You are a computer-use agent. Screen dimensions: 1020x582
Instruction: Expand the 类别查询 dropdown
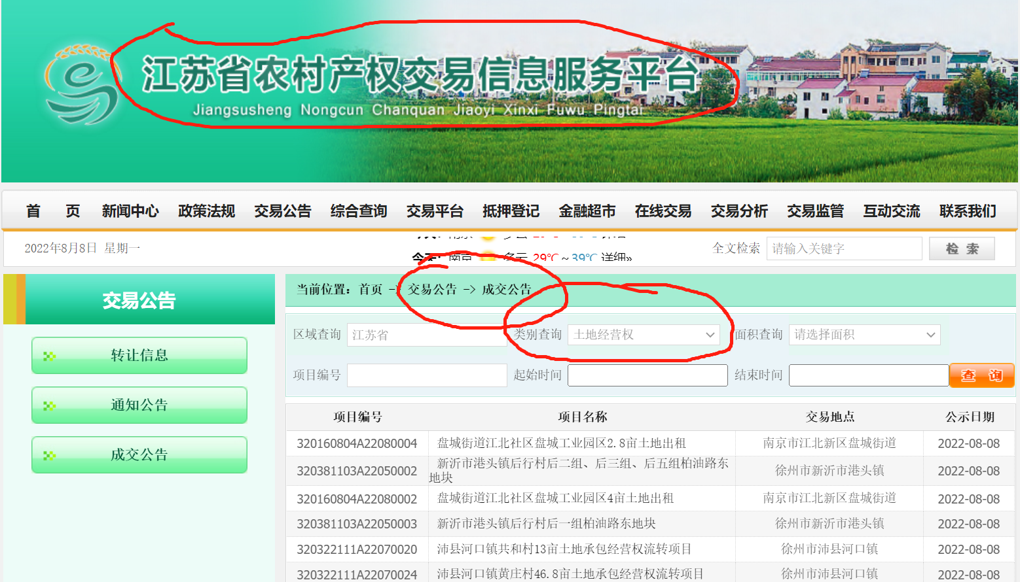(x=644, y=335)
